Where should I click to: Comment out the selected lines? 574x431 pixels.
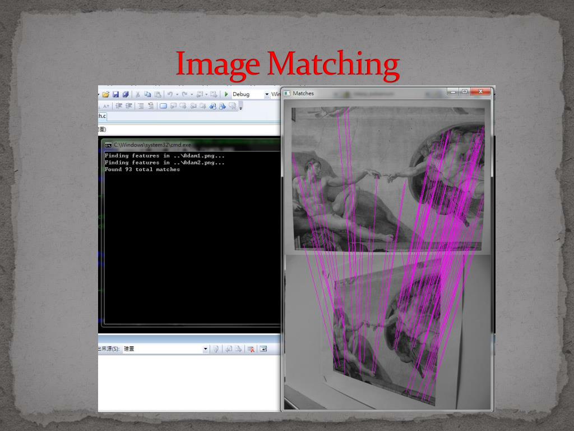[x=141, y=106]
